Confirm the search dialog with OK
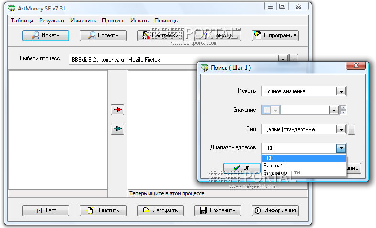 (242, 167)
